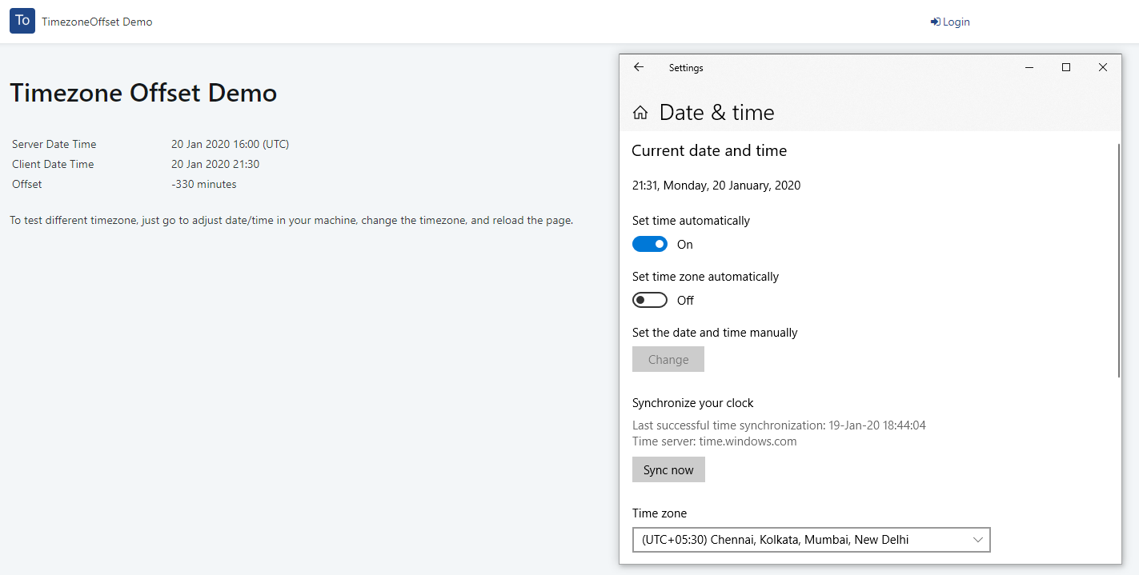Click the Server Date Time value
Screen dimensions: 1139x575
pos(230,145)
